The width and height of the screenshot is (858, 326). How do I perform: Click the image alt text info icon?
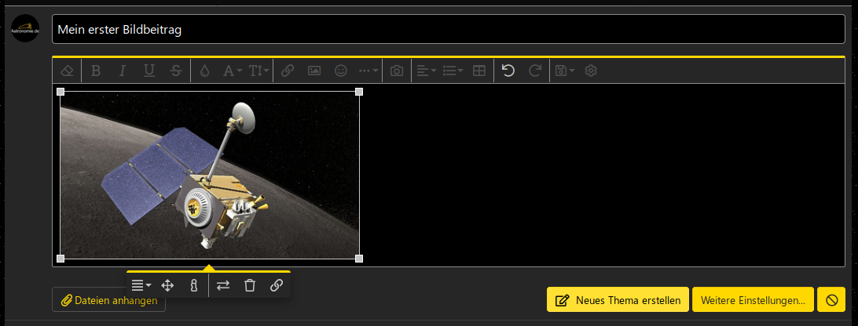click(193, 285)
